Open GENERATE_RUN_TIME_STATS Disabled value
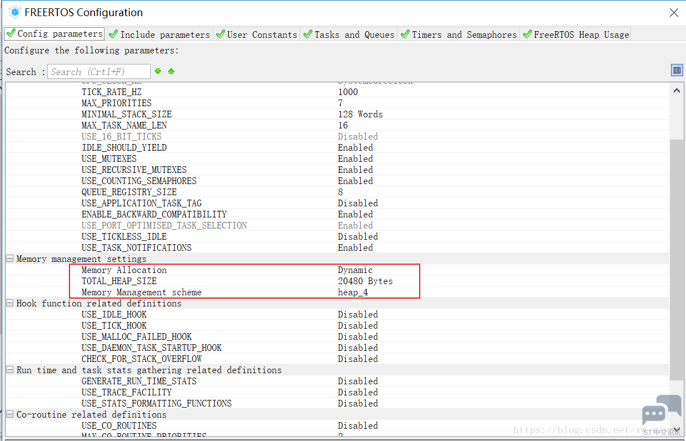This screenshot has height=441, width=686. point(357,381)
